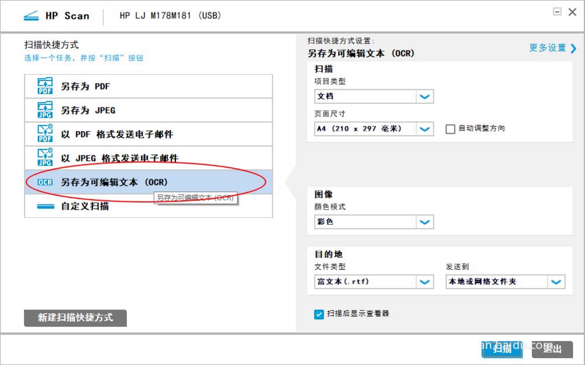Open the 文件类型 dropdown showing 富文本(.rtf)

point(374,281)
